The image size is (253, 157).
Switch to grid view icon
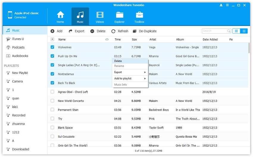click(236, 31)
